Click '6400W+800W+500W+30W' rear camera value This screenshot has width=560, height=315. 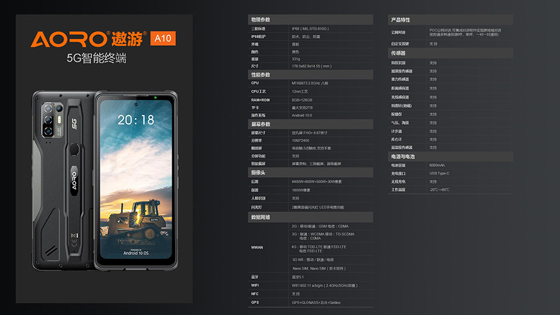(316, 182)
